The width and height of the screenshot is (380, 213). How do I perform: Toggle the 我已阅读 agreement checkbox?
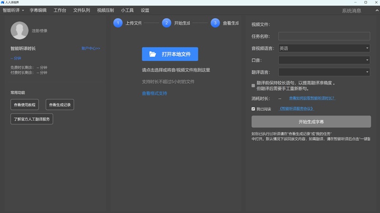coord(253,108)
